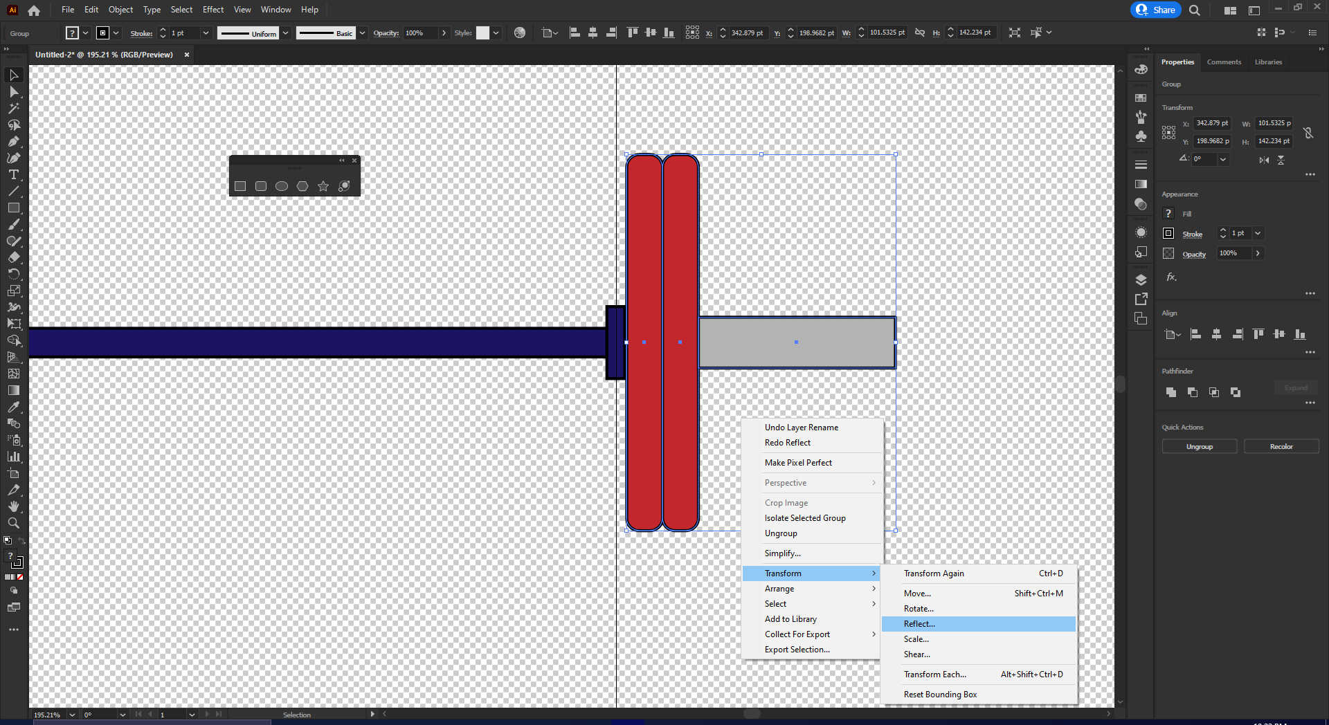Select the Direct Selection tool
The width and height of the screenshot is (1329, 725).
[13, 91]
